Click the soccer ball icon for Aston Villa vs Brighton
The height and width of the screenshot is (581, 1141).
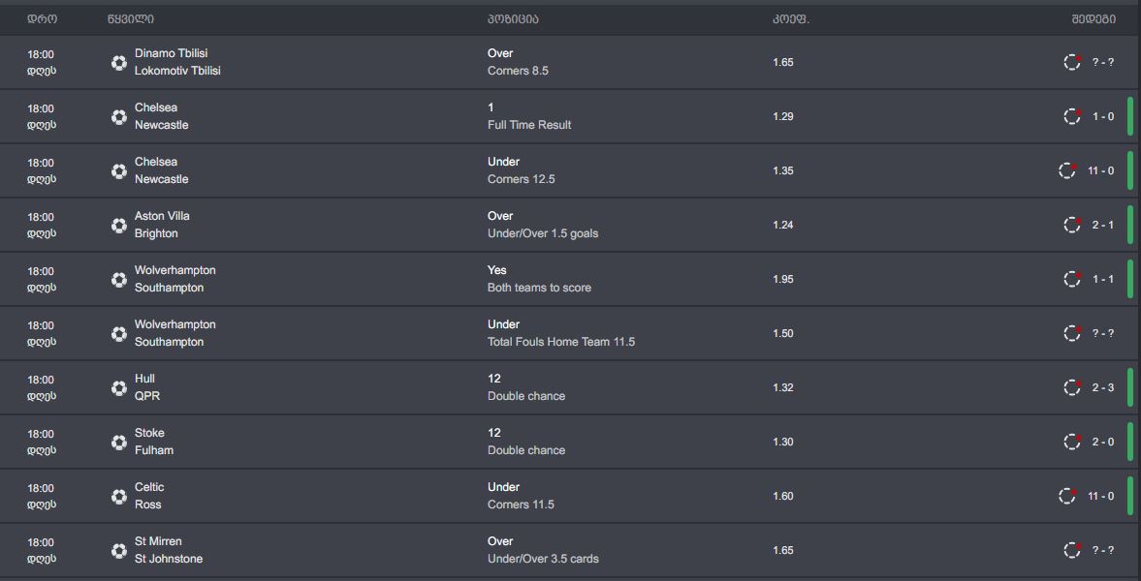pos(119,226)
